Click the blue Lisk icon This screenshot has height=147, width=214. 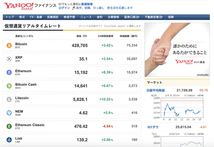[x=9, y=140]
